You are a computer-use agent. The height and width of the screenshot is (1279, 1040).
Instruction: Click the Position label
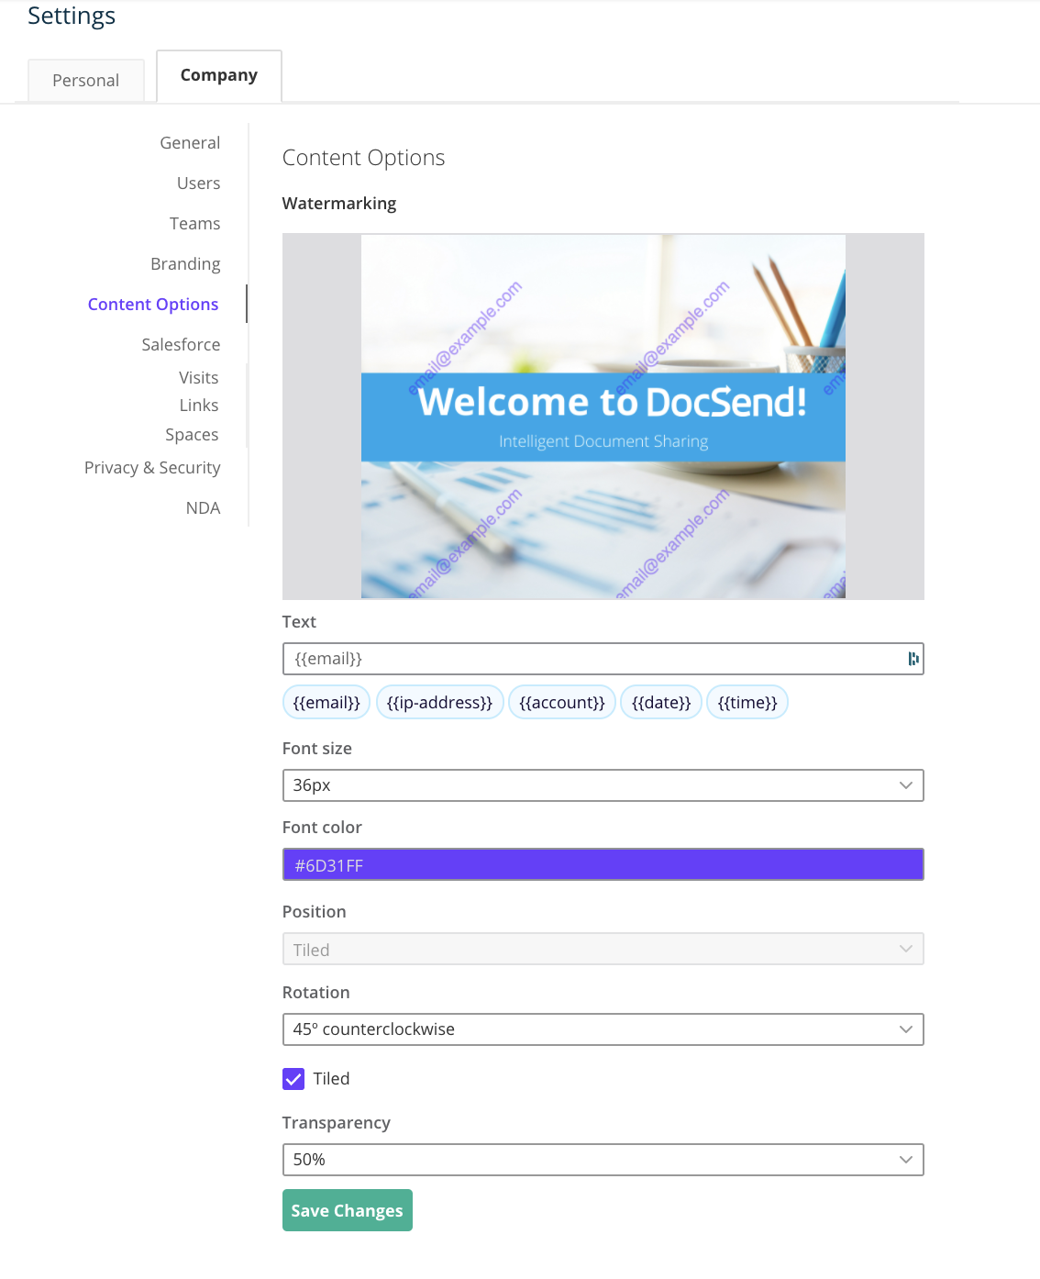point(315,912)
